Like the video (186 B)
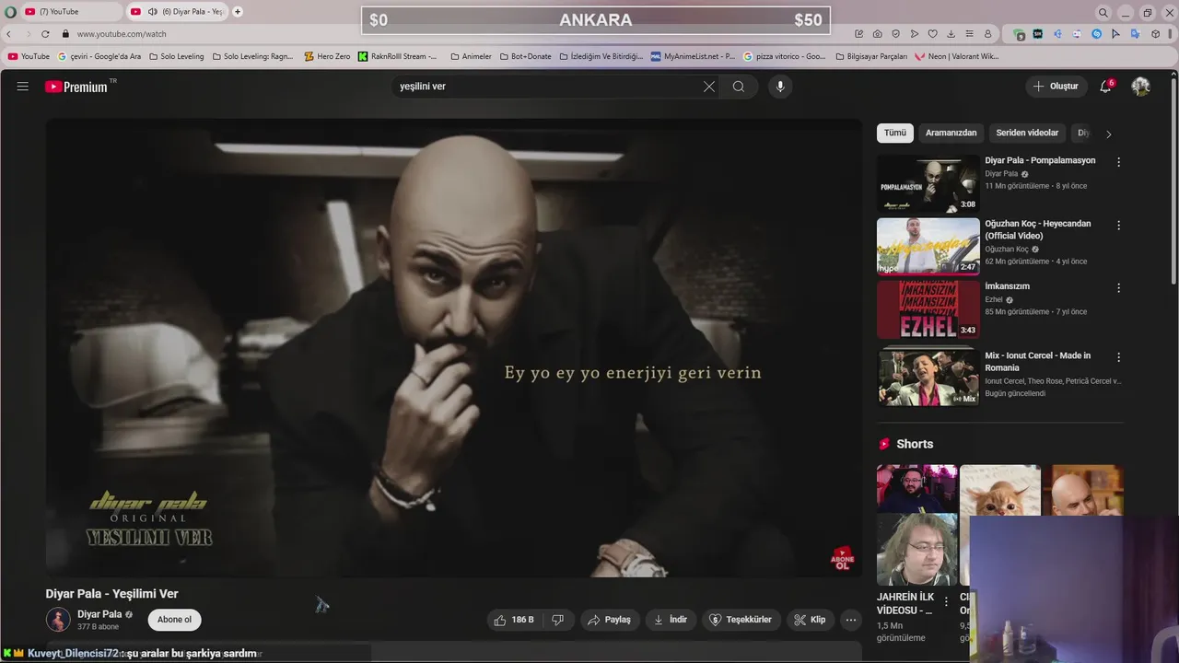1179x663 pixels. (514, 620)
